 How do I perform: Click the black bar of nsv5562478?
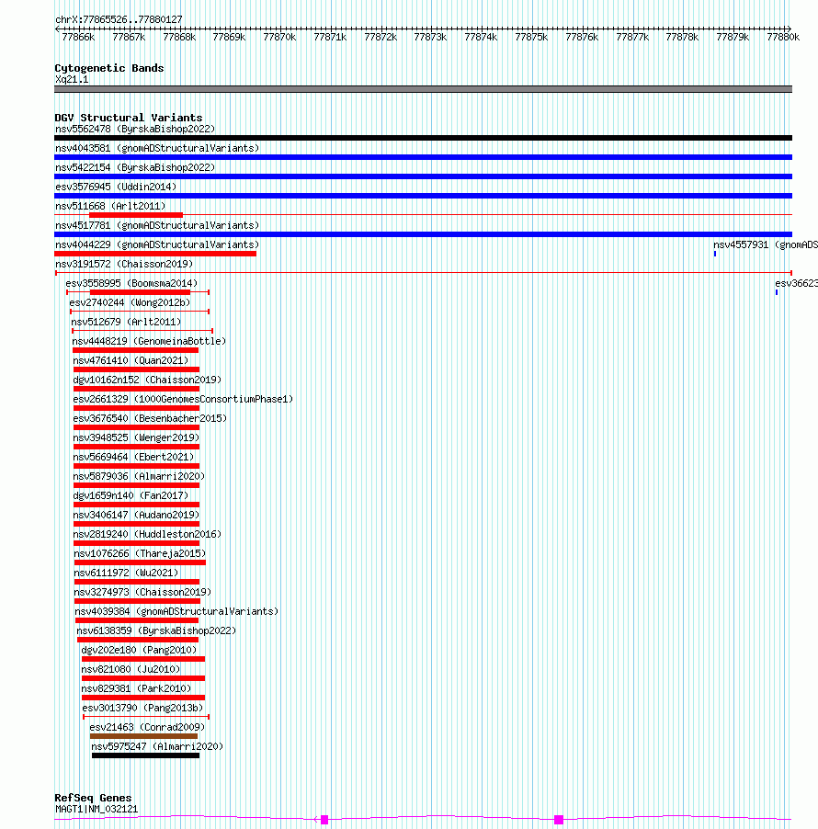423,138
